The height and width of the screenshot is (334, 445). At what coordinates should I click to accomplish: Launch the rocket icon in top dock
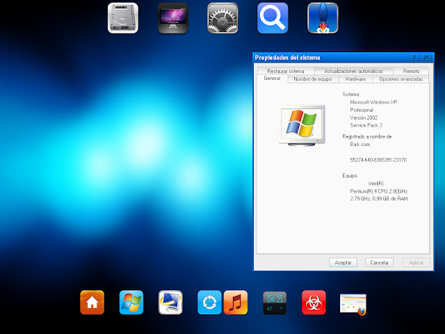point(323,18)
